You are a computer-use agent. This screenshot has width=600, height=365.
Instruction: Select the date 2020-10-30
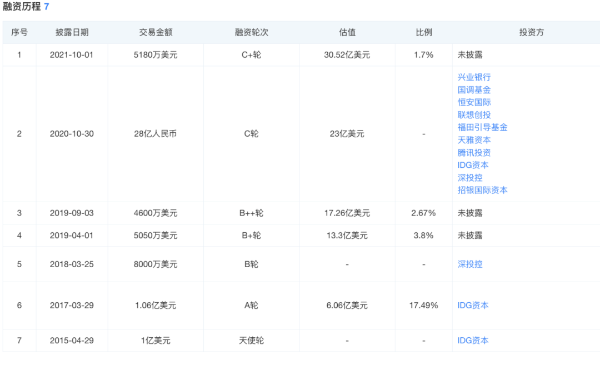pos(72,133)
